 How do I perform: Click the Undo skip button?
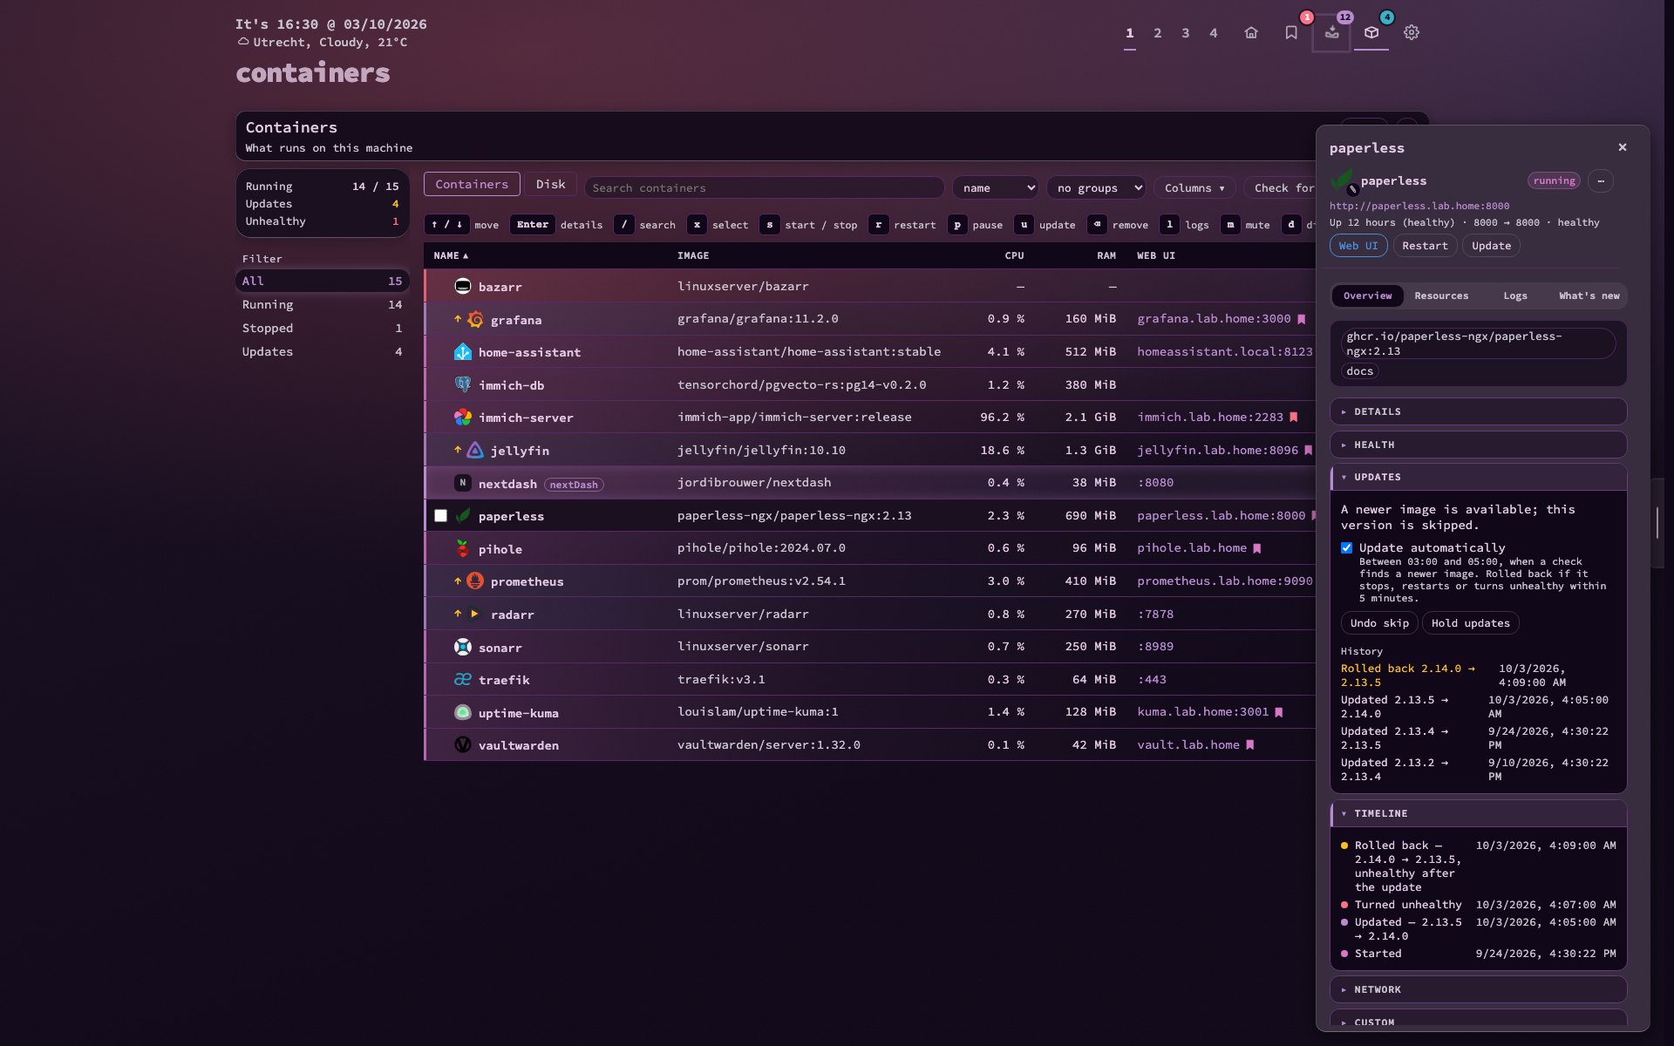point(1379,622)
